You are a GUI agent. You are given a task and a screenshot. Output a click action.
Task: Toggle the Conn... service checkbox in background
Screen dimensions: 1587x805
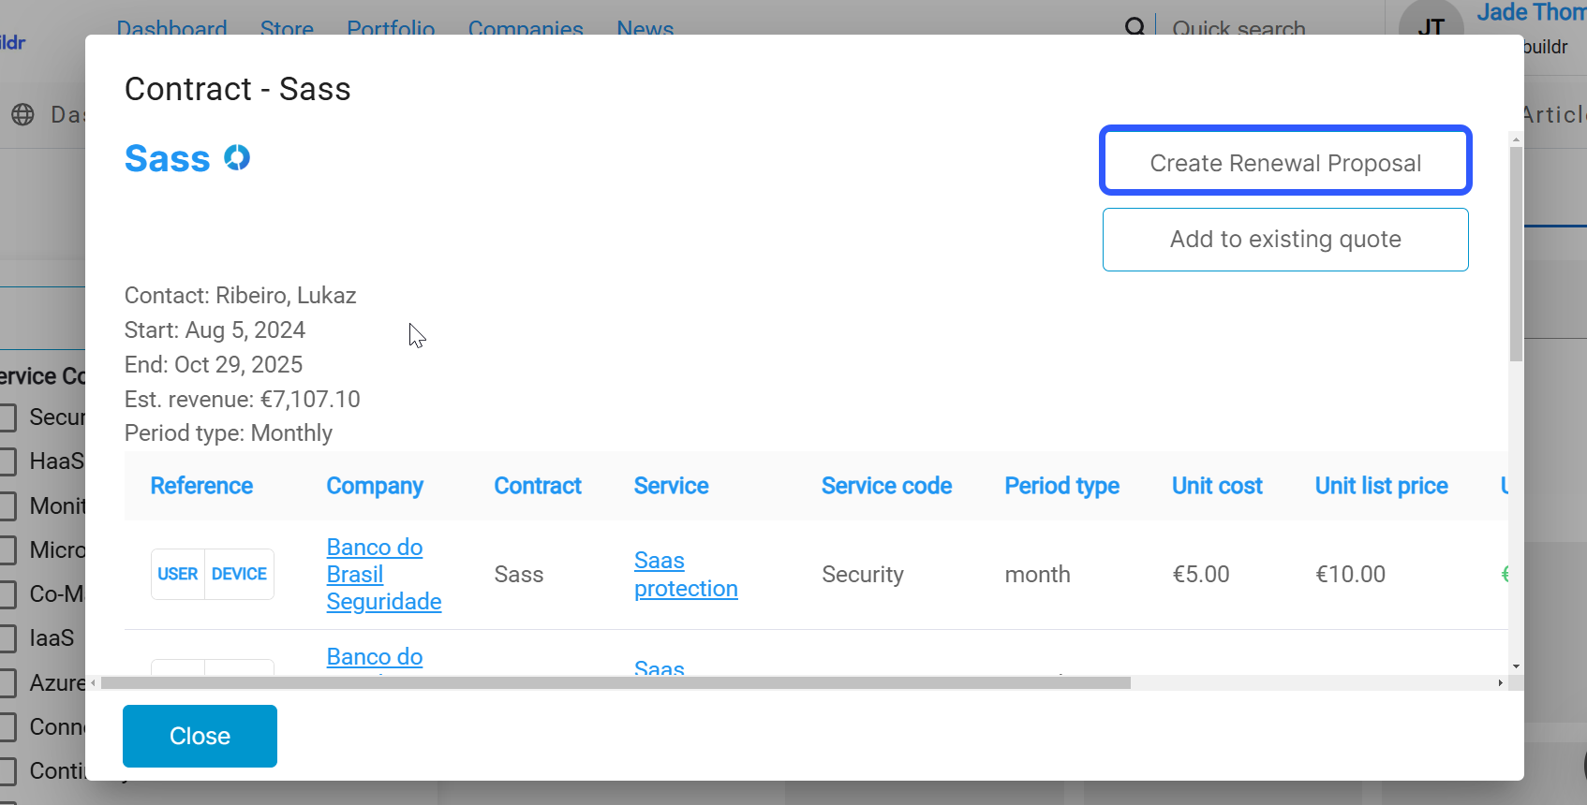tap(7, 727)
